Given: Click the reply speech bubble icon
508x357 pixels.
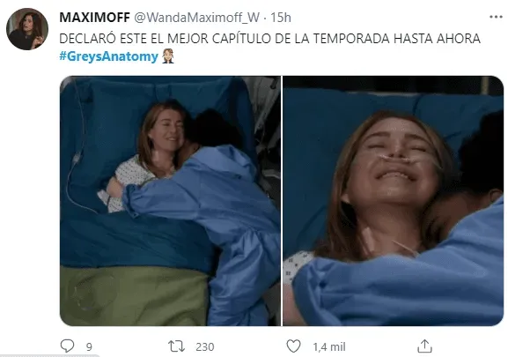Looking at the screenshot, I should tap(67, 346).
